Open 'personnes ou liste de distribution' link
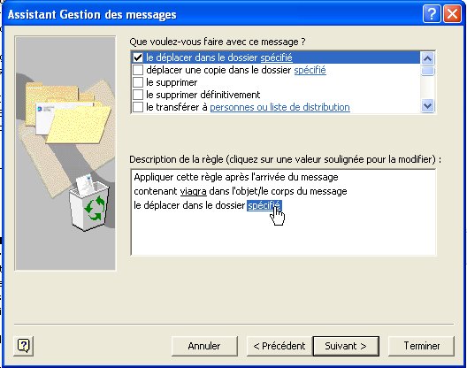This screenshot has width=467, height=368. click(x=280, y=107)
